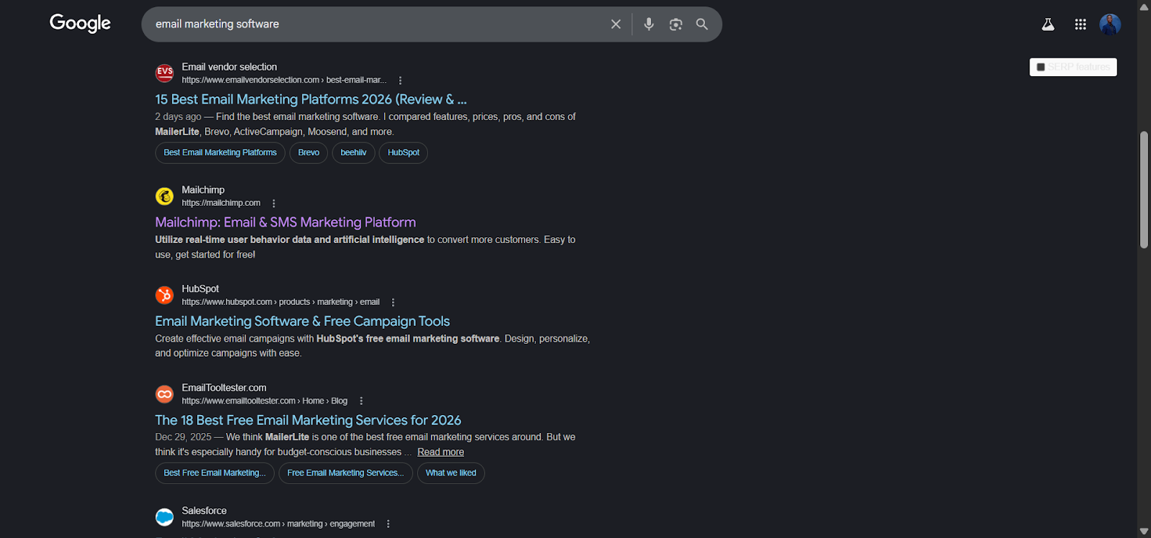Toggle the SERP features checkbox

[x=1041, y=67]
